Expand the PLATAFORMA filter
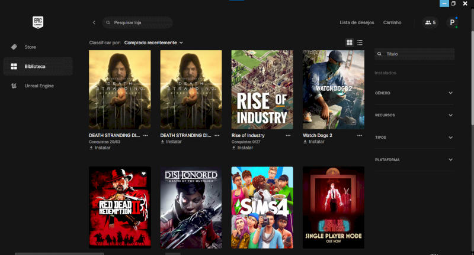This screenshot has width=474, height=255. pyautogui.click(x=414, y=160)
